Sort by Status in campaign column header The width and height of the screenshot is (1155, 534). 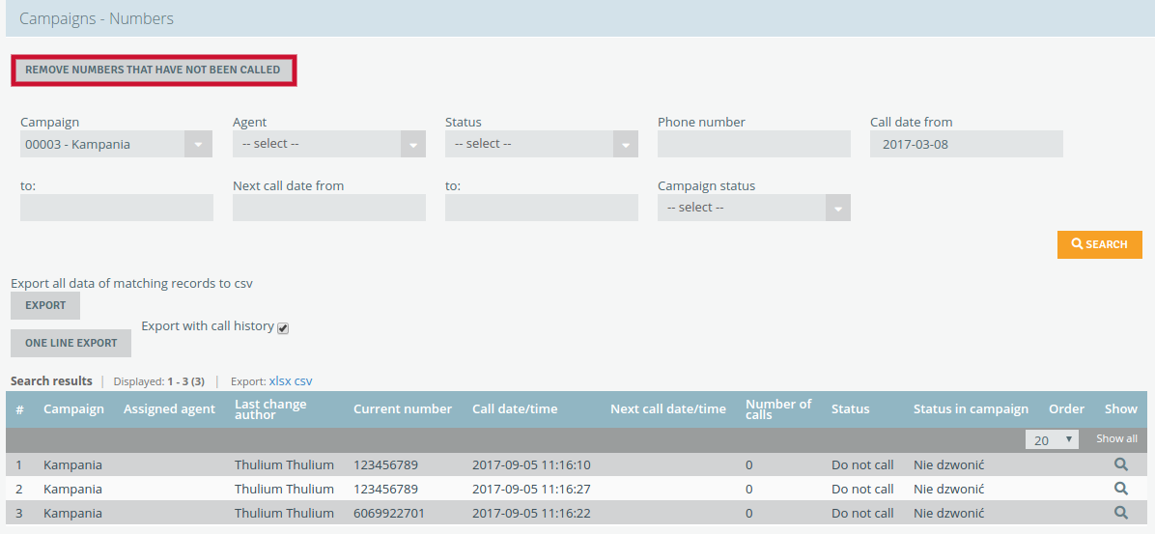pos(971,408)
